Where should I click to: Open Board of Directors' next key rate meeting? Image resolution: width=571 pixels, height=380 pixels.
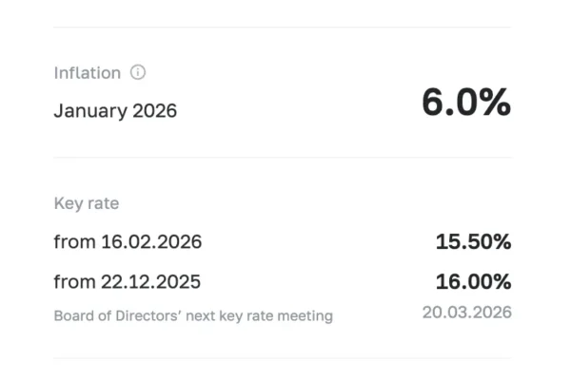[x=193, y=315]
